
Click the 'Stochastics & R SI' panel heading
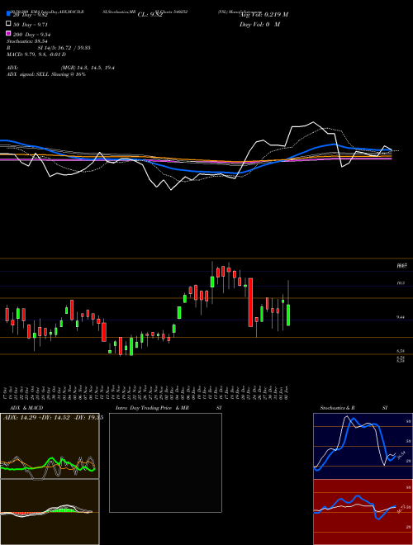[x=354, y=408]
